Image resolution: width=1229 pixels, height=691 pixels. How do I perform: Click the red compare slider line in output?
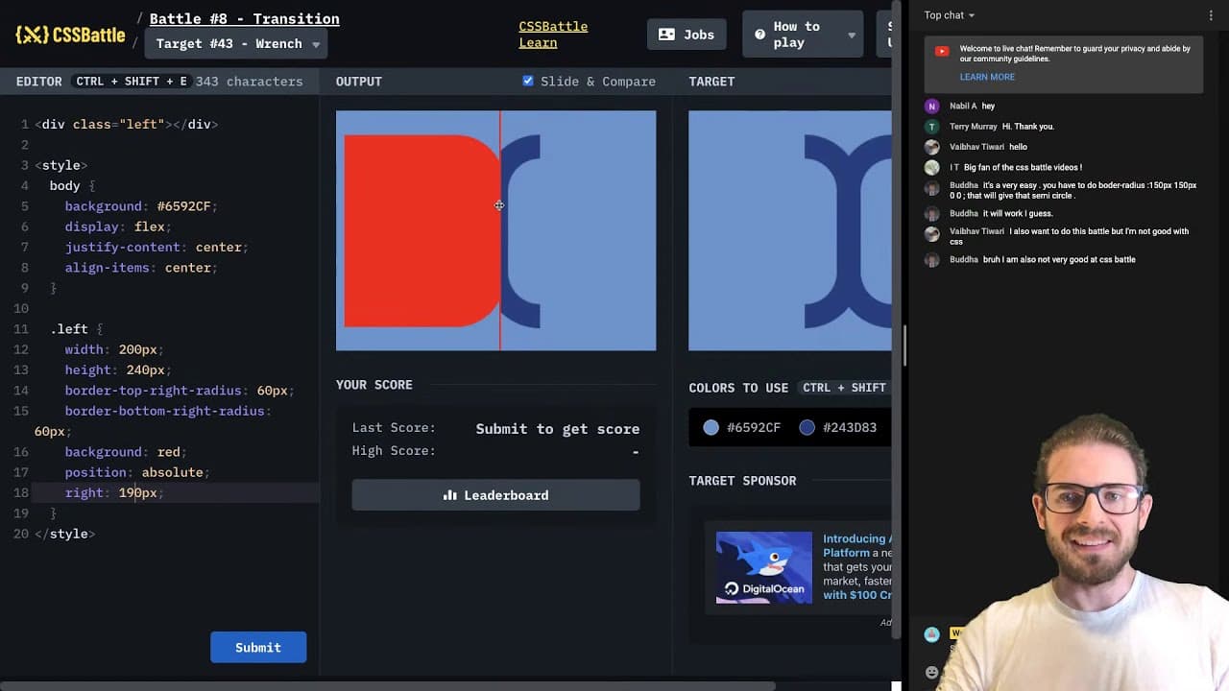point(500,230)
